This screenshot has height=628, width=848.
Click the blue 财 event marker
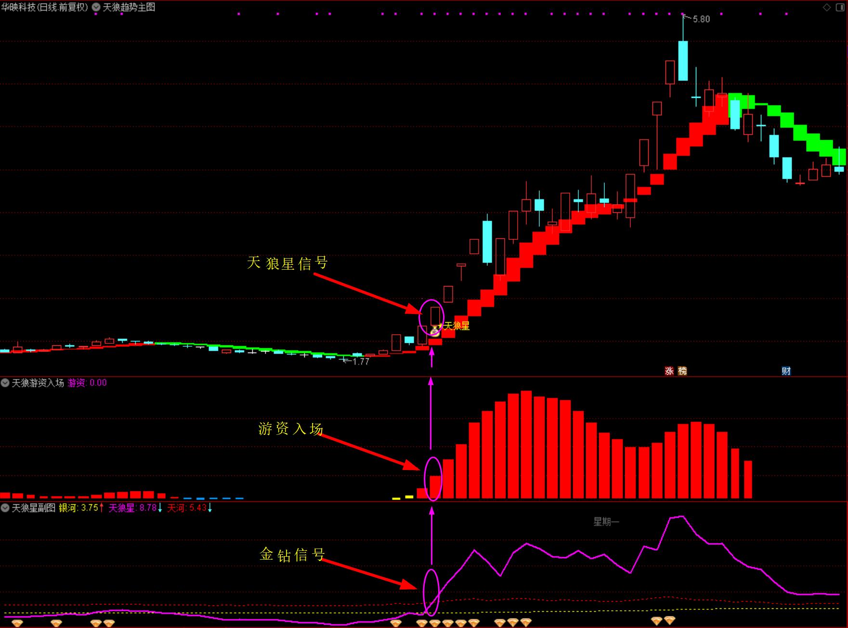click(786, 371)
